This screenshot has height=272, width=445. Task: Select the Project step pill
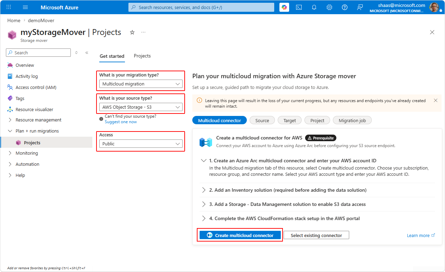(317, 120)
